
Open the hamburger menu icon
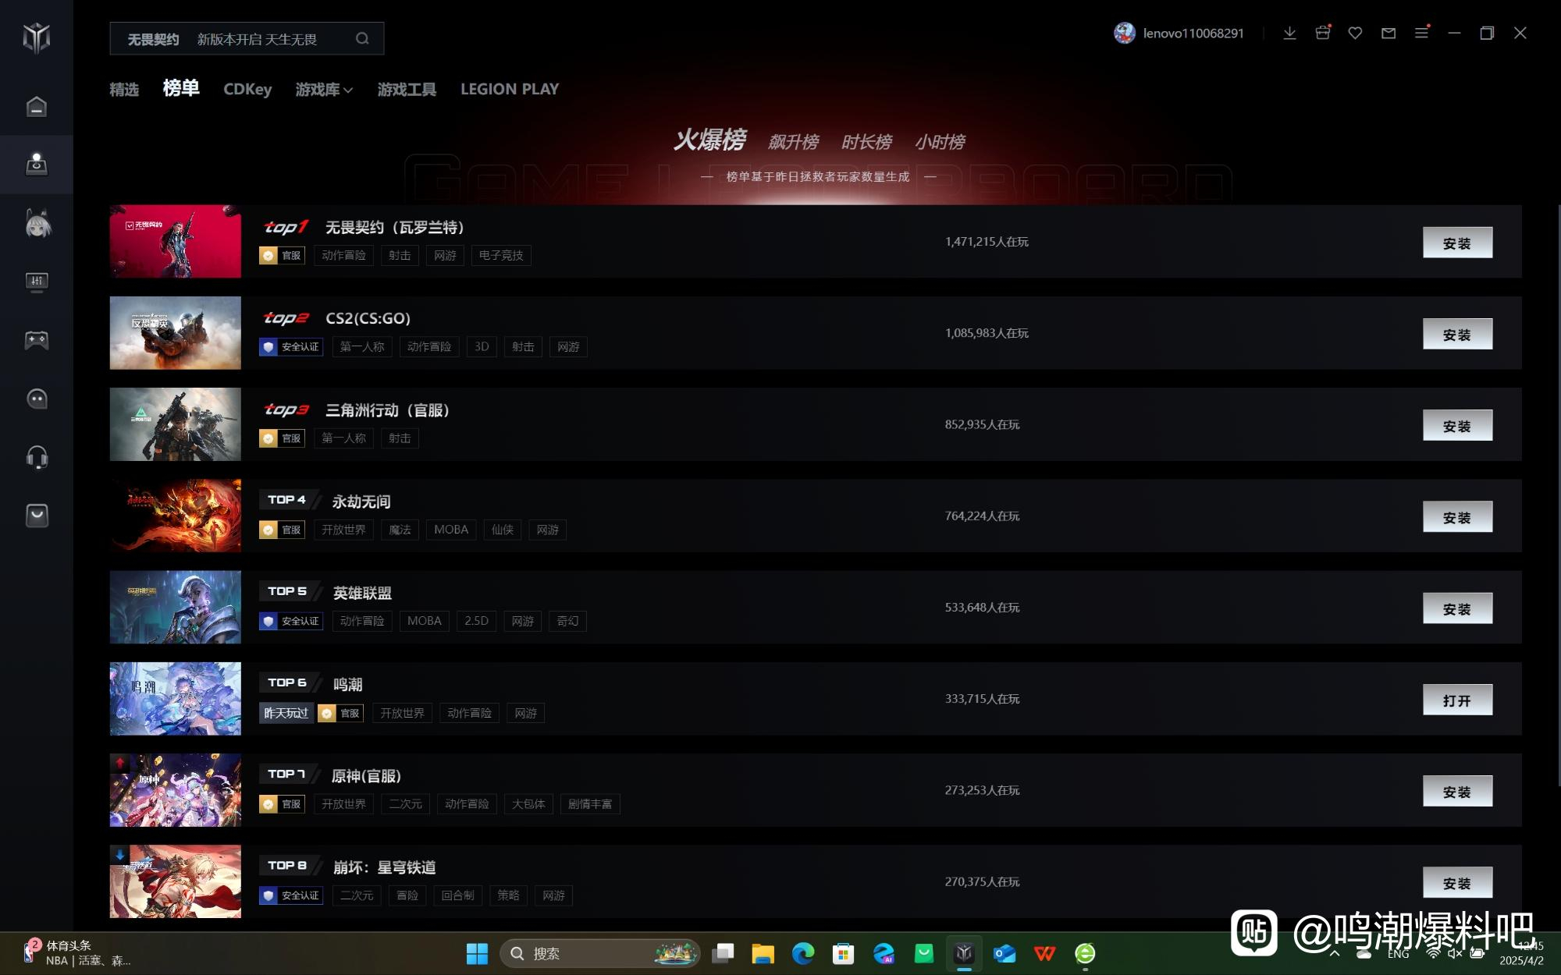[1421, 33]
